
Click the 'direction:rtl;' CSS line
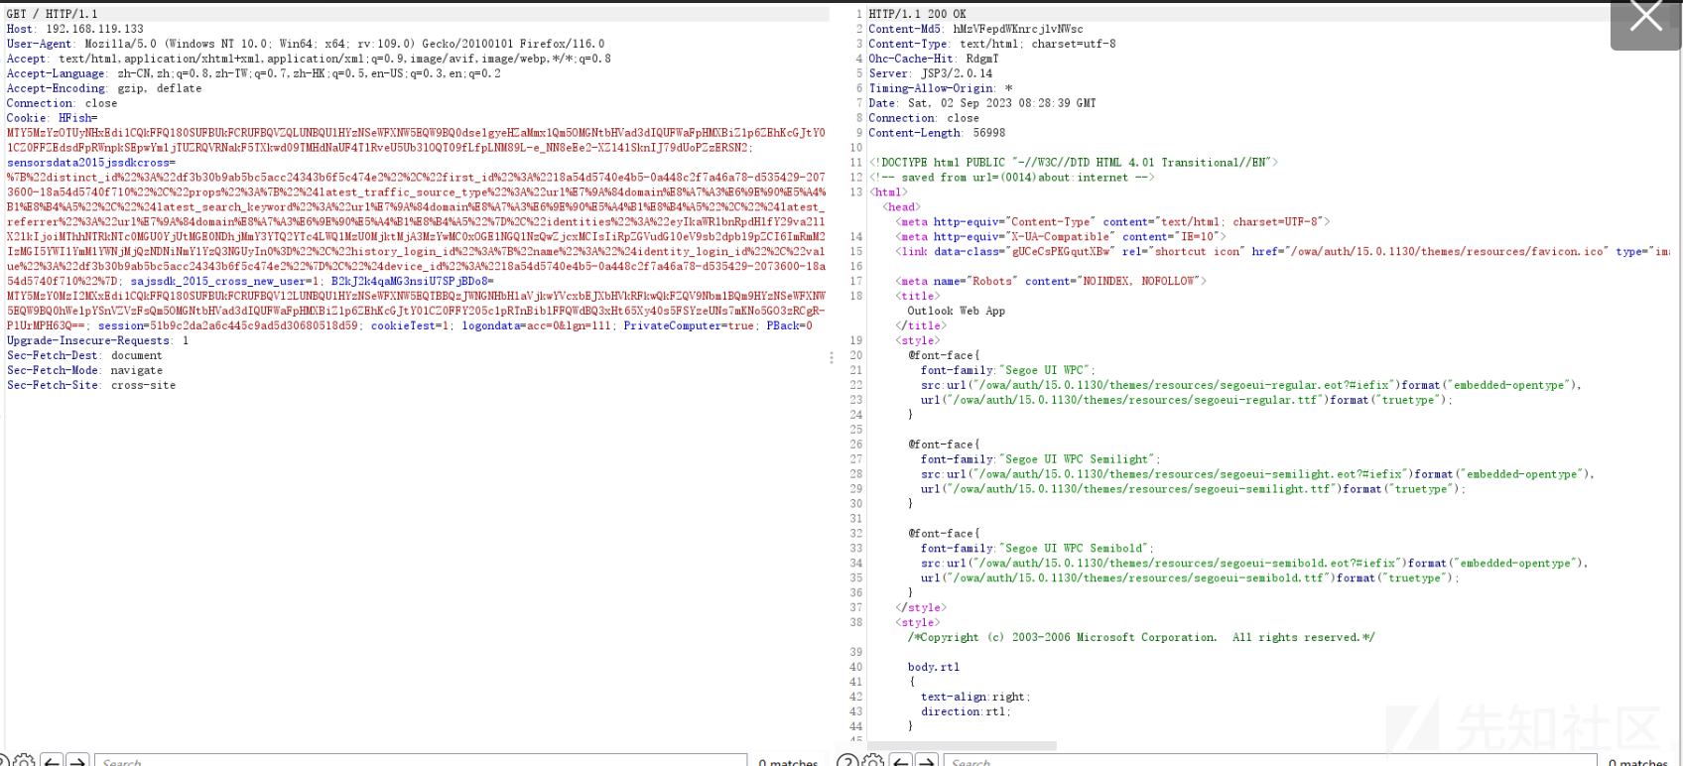(x=966, y=711)
